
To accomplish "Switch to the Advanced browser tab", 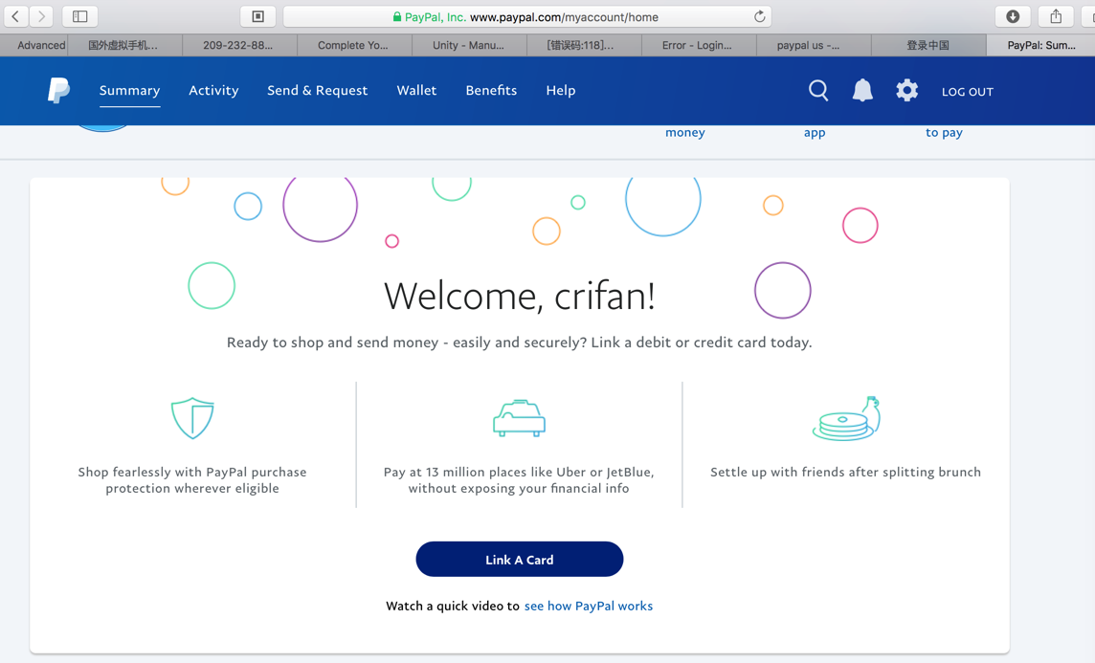I will pos(34,45).
